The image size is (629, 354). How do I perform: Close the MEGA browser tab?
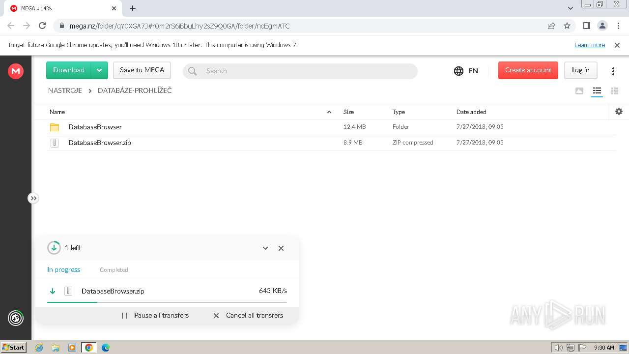pyautogui.click(x=114, y=8)
